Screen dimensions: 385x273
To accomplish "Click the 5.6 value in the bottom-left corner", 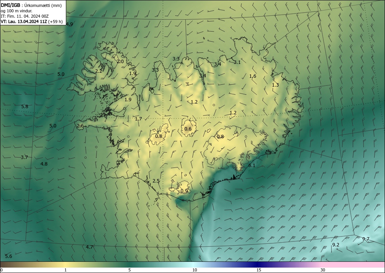I will pos(8,256).
